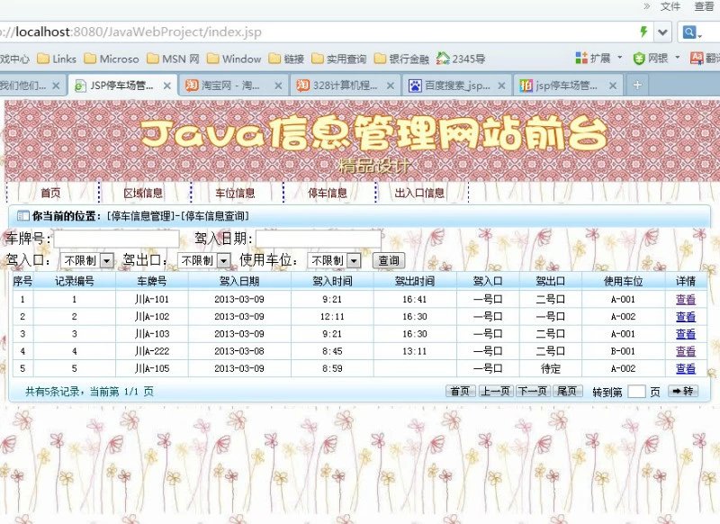Close the JSP停车场管 tab

(x=167, y=86)
